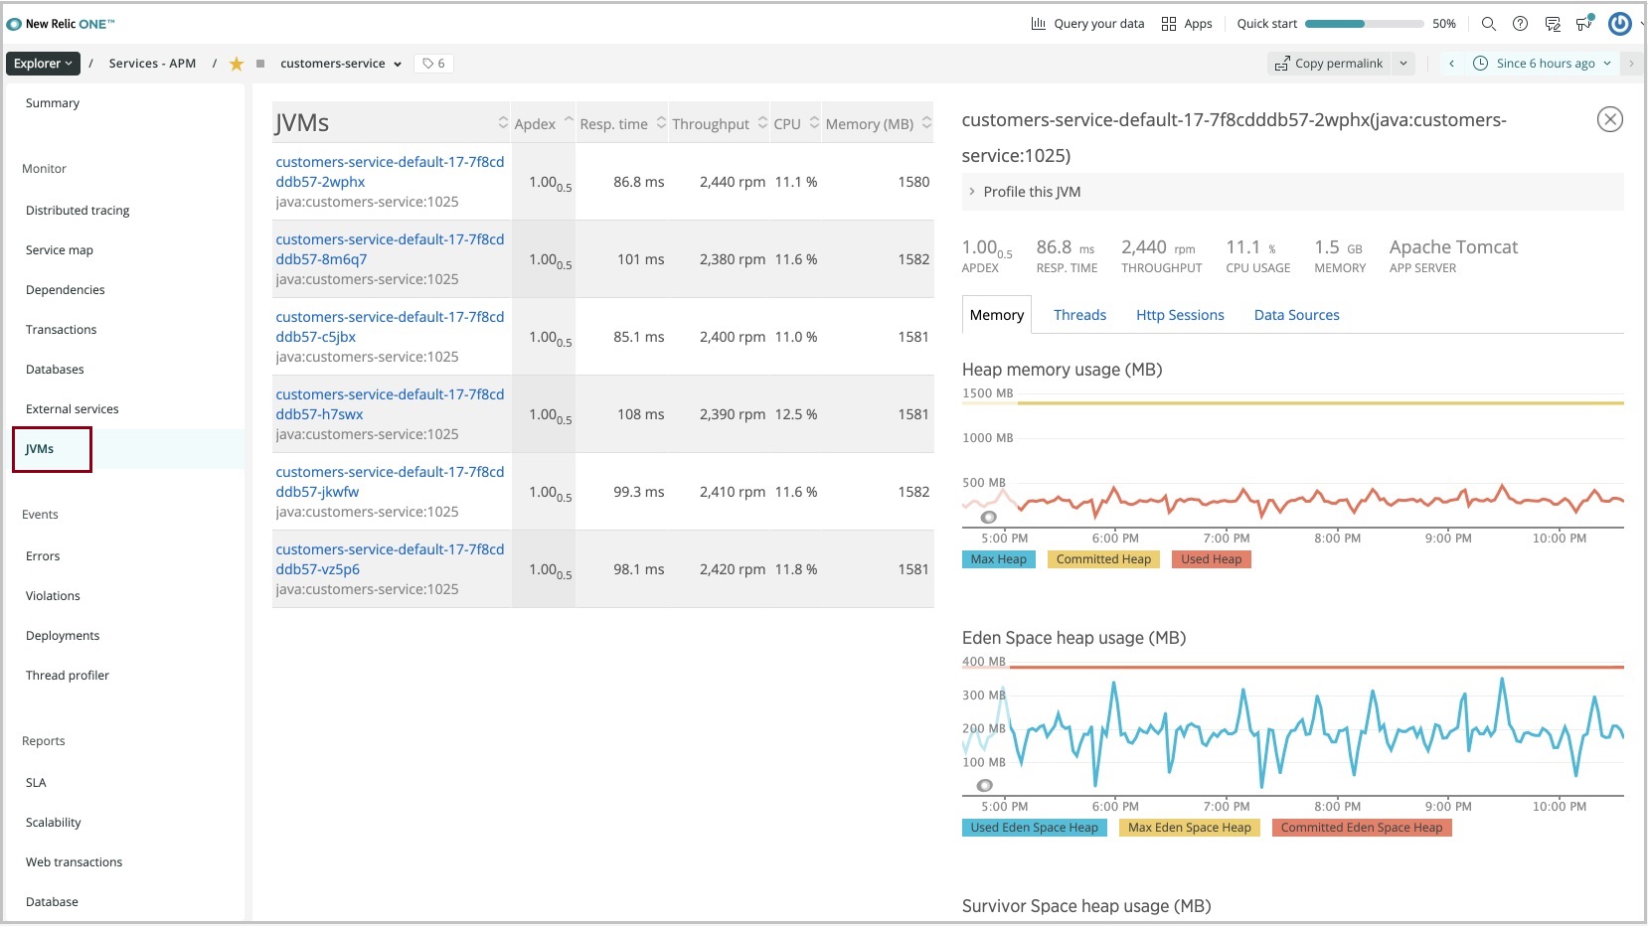Toggle the Max Eden Space Heap legend

coord(1189,828)
